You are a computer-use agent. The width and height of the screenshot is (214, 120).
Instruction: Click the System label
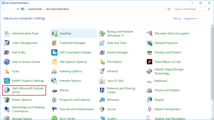[x=112, y=118]
